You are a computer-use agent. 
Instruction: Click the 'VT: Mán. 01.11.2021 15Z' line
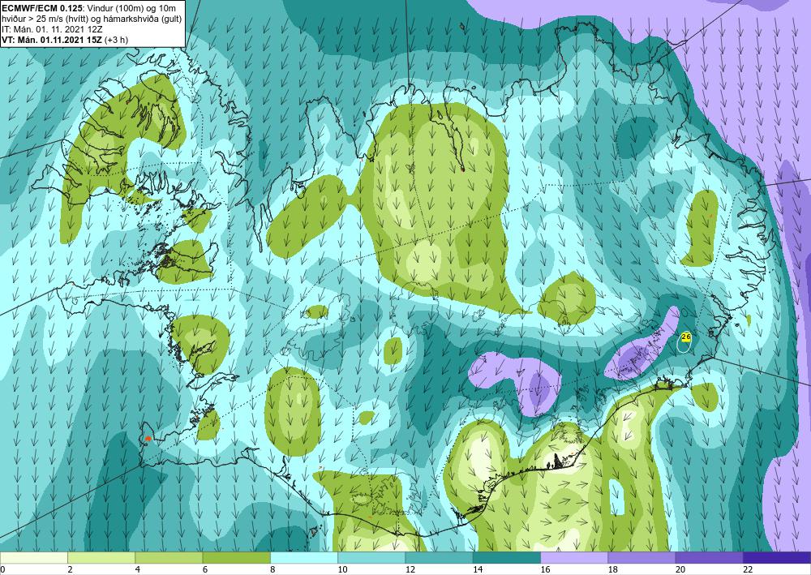click(x=52, y=40)
